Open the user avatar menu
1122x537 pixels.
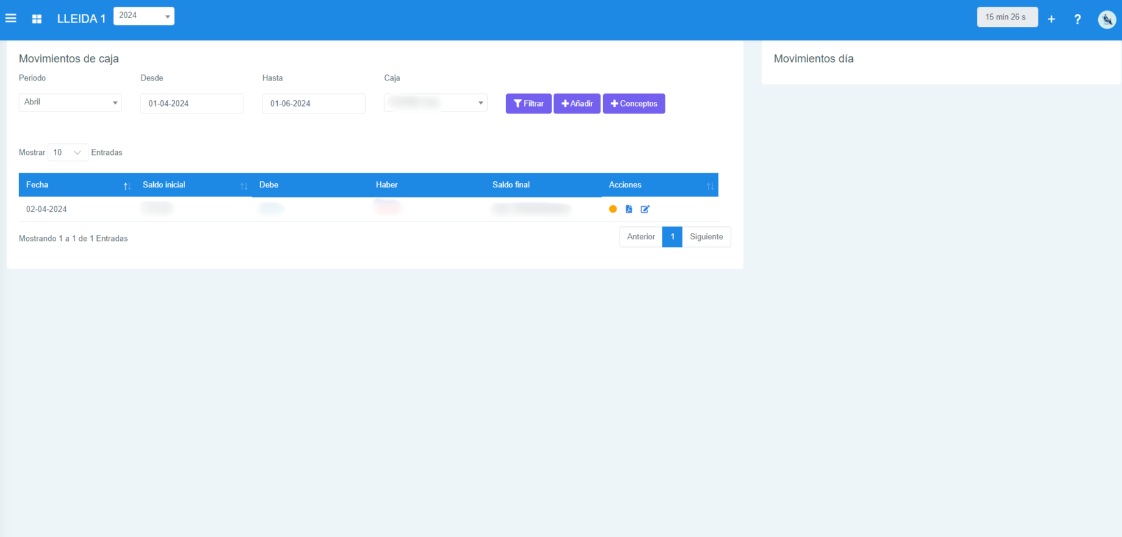[x=1107, y=20]
